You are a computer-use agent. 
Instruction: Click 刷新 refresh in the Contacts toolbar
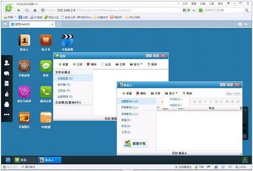(187, 93)
